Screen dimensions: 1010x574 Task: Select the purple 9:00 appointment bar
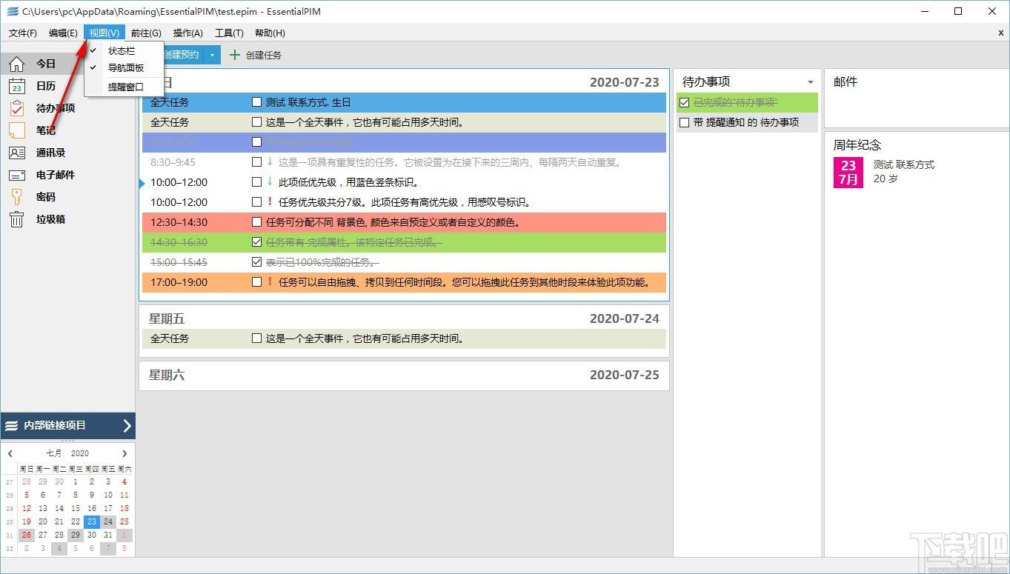404,142
